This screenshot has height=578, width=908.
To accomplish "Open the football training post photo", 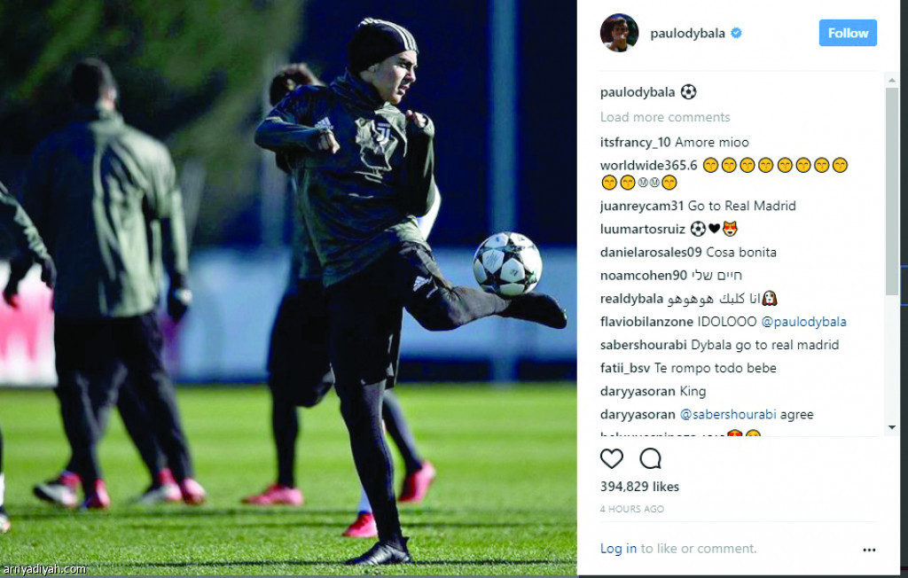I will click(x=288, y=288).
